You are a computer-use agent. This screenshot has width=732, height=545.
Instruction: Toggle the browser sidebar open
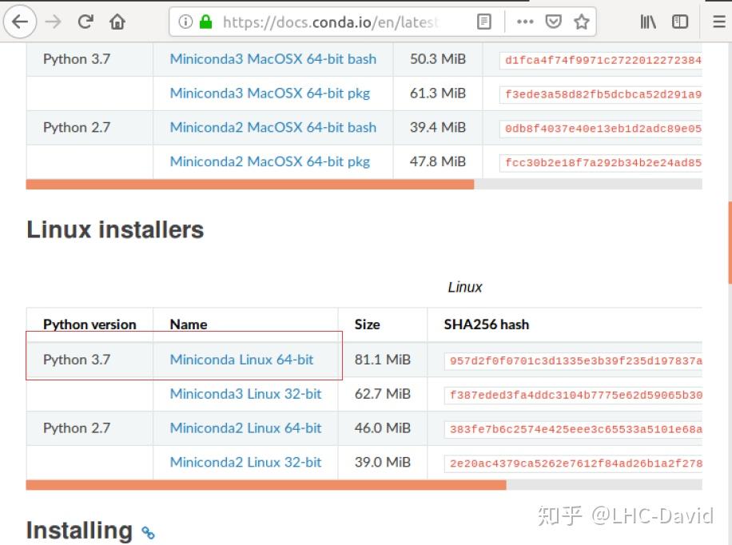pyautogui.click(x=680, y=22)
